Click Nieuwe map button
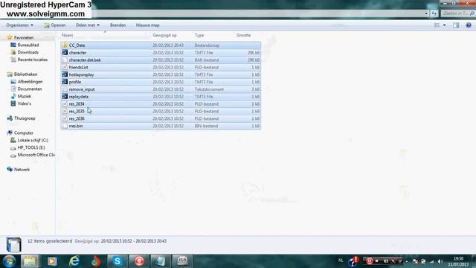 click(147, 25)
